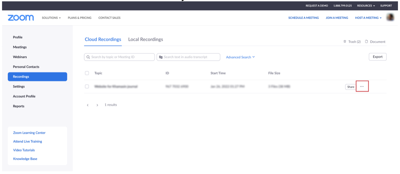
Task: Click Request a Demo link
Action: tap(317, 6)
